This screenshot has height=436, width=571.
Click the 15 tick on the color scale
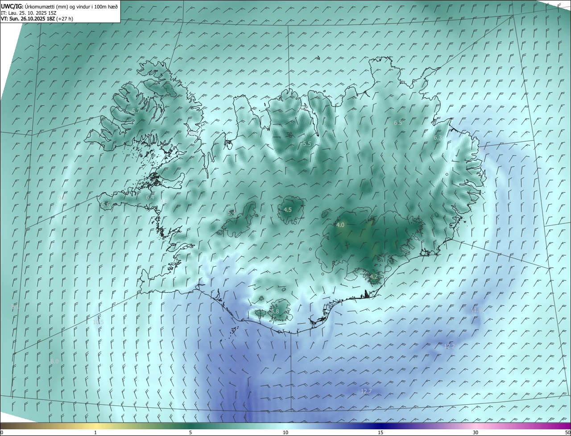[381, 432]
